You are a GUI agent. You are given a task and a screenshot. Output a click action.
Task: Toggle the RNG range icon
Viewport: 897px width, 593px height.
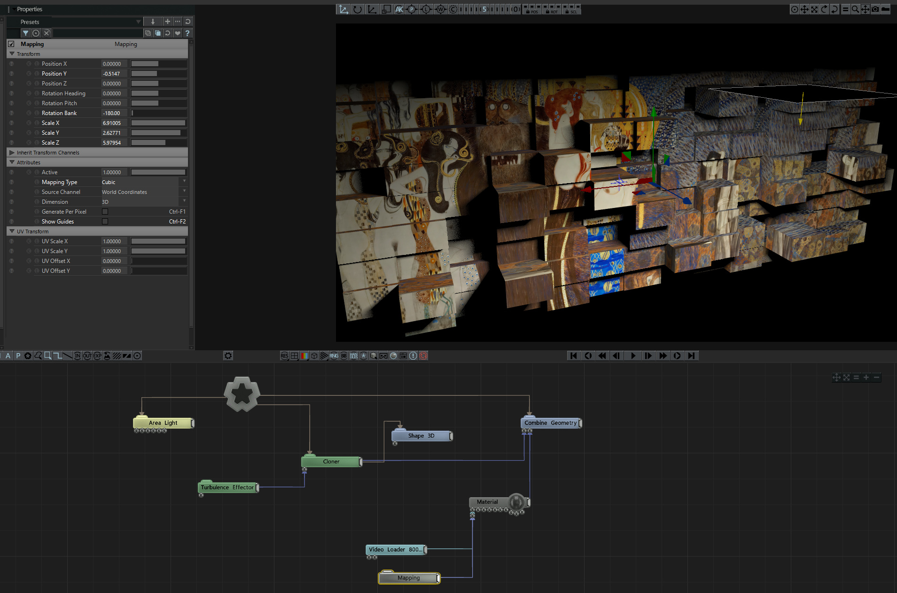[x=334, y=356]
